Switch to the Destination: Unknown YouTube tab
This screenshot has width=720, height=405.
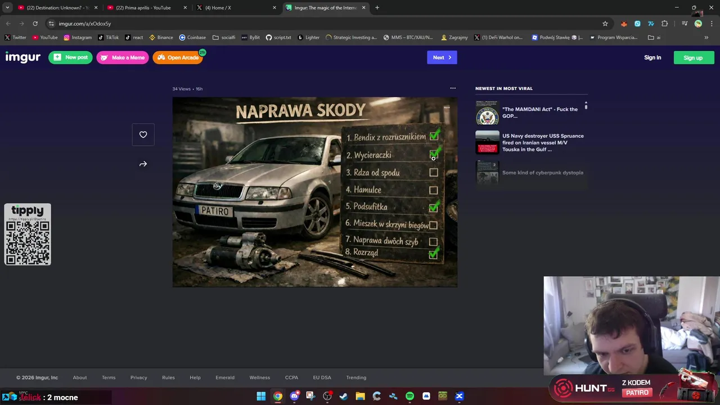(x=58, y=8)
